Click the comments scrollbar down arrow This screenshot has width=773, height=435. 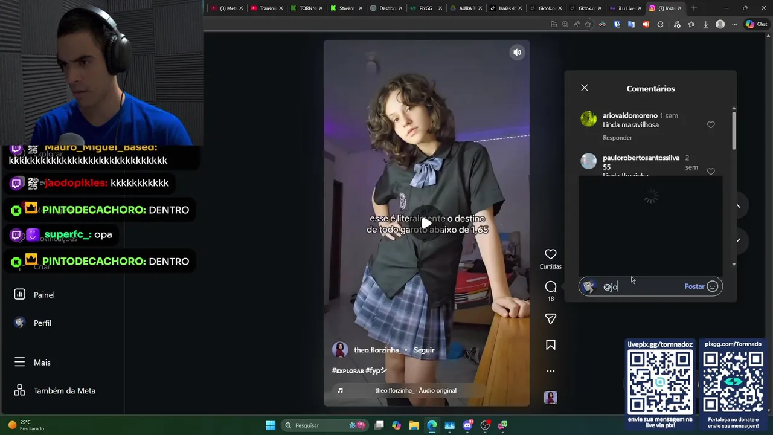coord(734,264)
